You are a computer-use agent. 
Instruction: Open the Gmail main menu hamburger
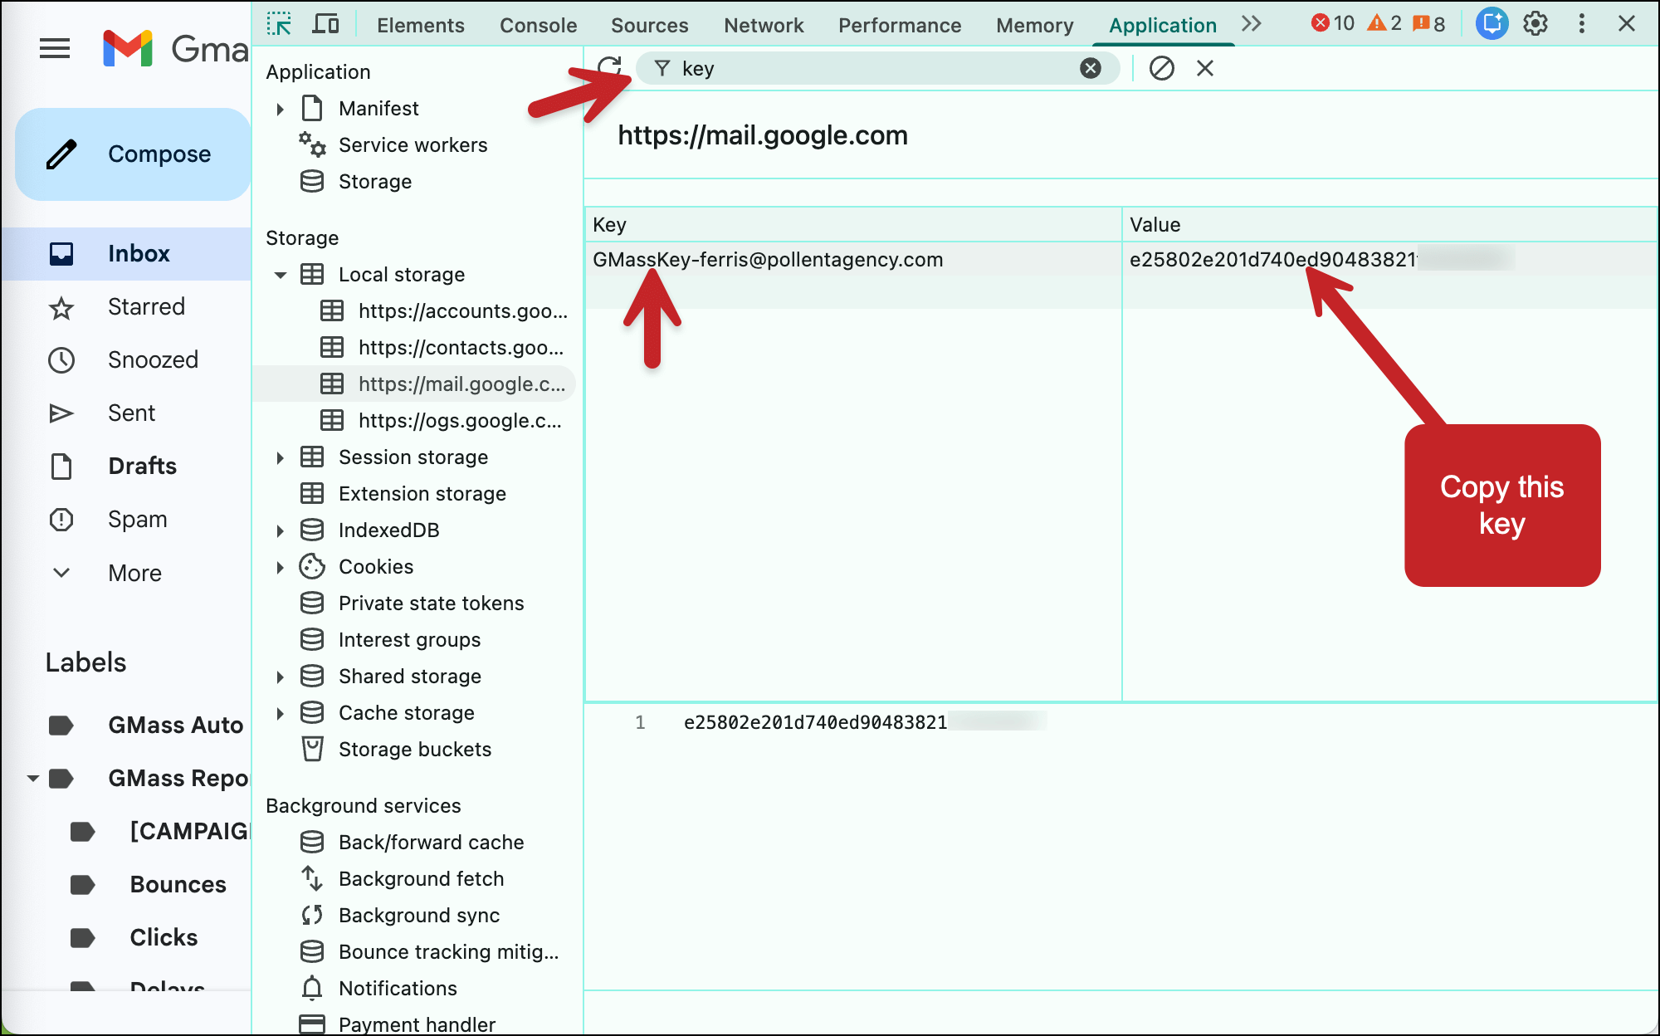[x=55, y=48]
